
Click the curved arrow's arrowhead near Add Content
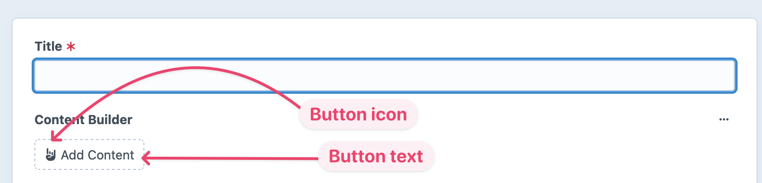(x=55, y=137)
